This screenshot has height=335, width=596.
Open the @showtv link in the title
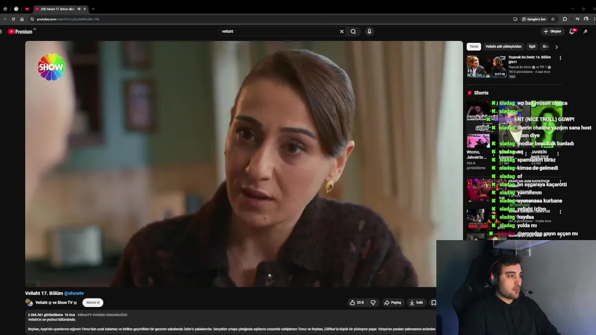tap(74, 294)
